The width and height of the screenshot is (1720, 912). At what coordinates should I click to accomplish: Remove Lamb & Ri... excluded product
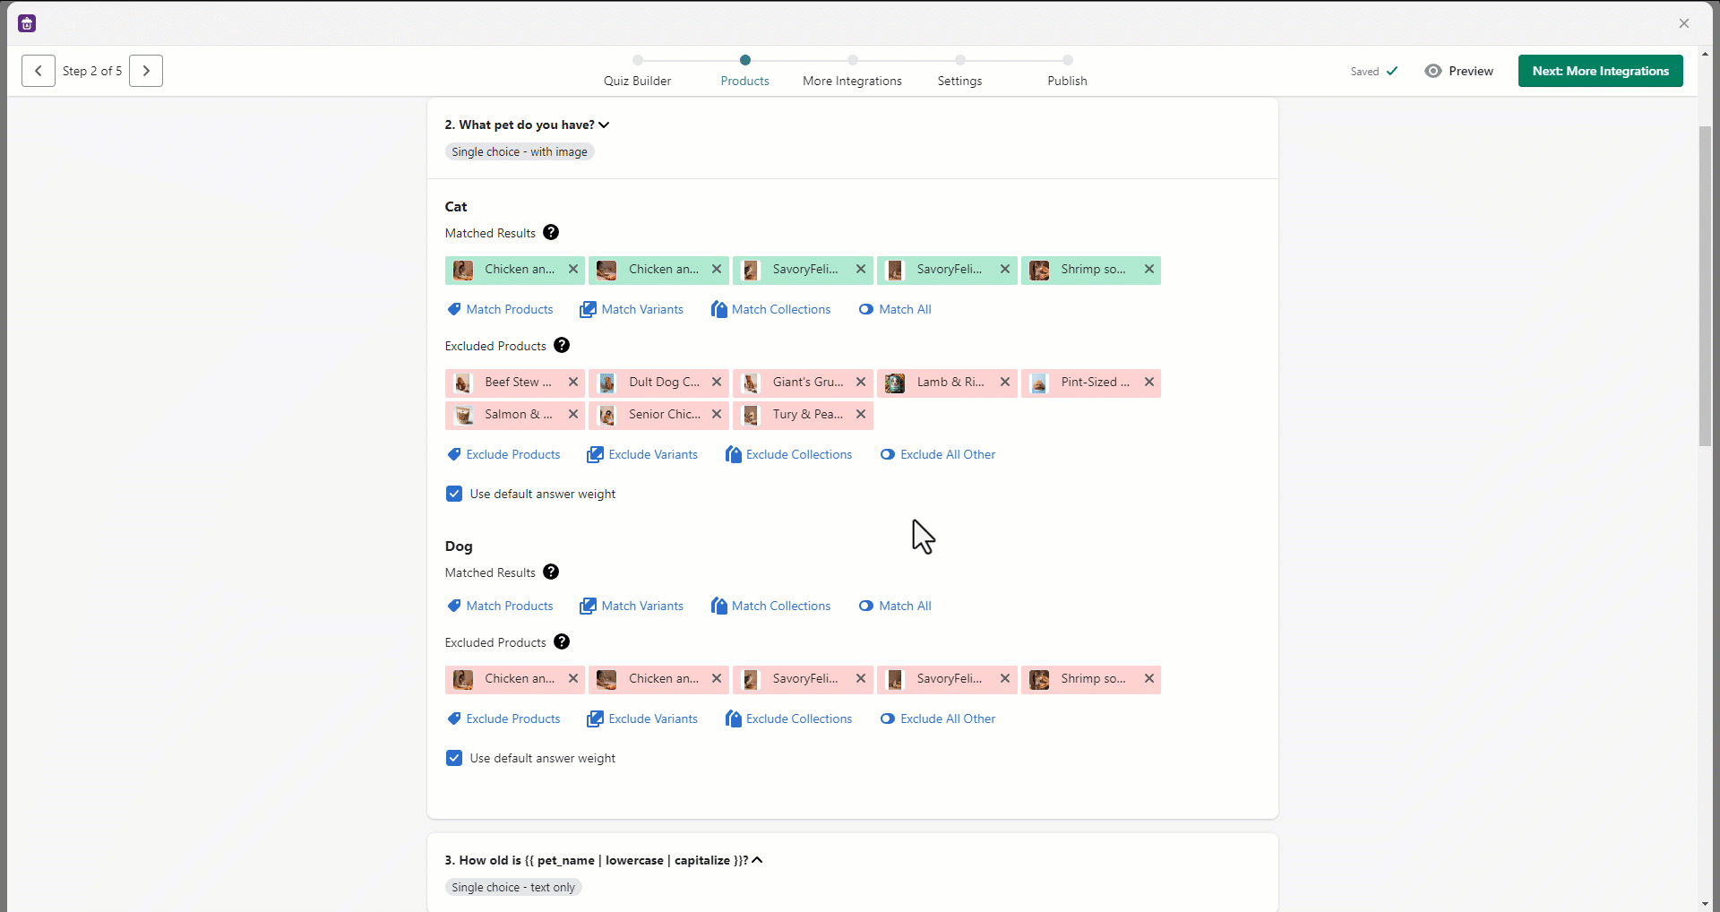coord(1005,383)
